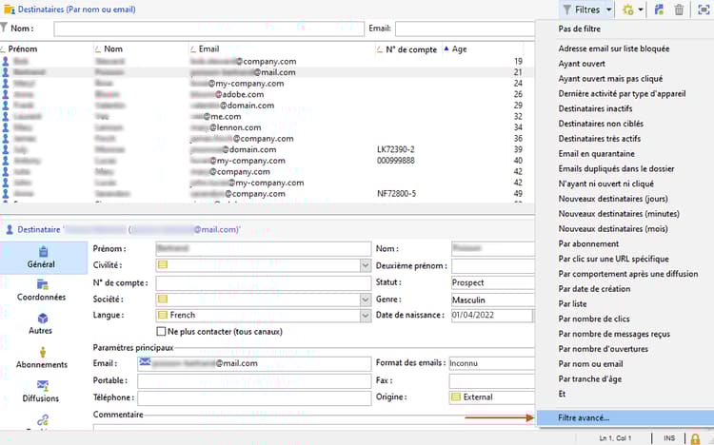Screen dimensions: 714x445
Task: Click the Email filter input field
Action: pyautogui.click(x=465, y=29)
